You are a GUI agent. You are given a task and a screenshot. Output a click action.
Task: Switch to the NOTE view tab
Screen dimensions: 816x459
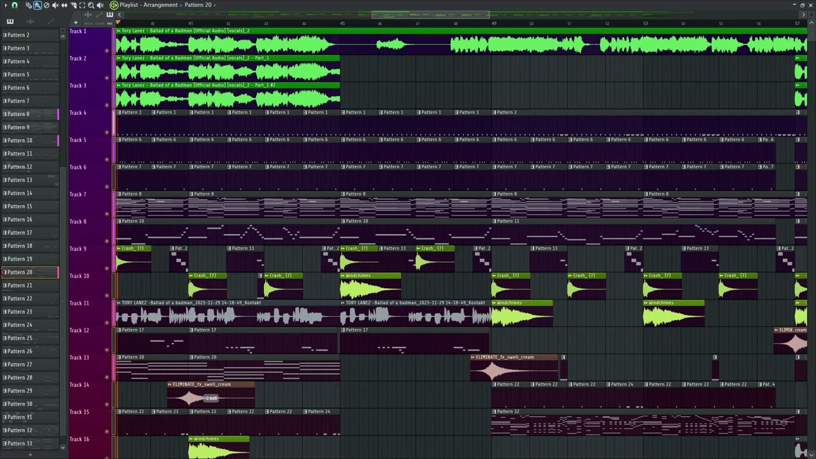pos(88,24)
